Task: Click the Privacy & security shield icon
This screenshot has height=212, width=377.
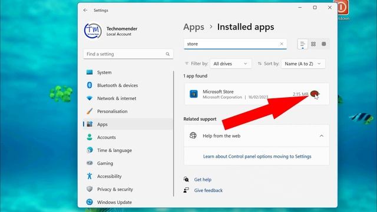Action: click(x=90, y=189)
